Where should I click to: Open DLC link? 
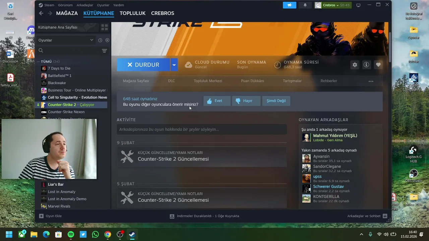click(x=171, y=81)
